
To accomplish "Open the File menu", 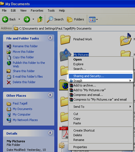I will pyautogui.click(x=4, y=11).
